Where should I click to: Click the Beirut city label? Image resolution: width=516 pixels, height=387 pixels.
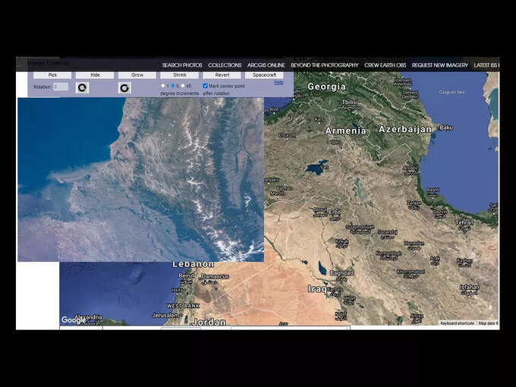click(187, 275)
